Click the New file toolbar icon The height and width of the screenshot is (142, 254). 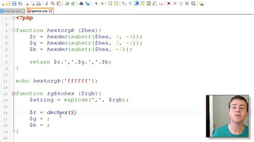click(x=2, y=4)
